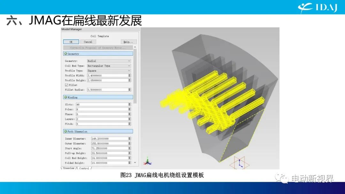This screenshot has width=345, height=194.
Task: Open the Profile Type dropdown set to Square
Action: [109, 71]
